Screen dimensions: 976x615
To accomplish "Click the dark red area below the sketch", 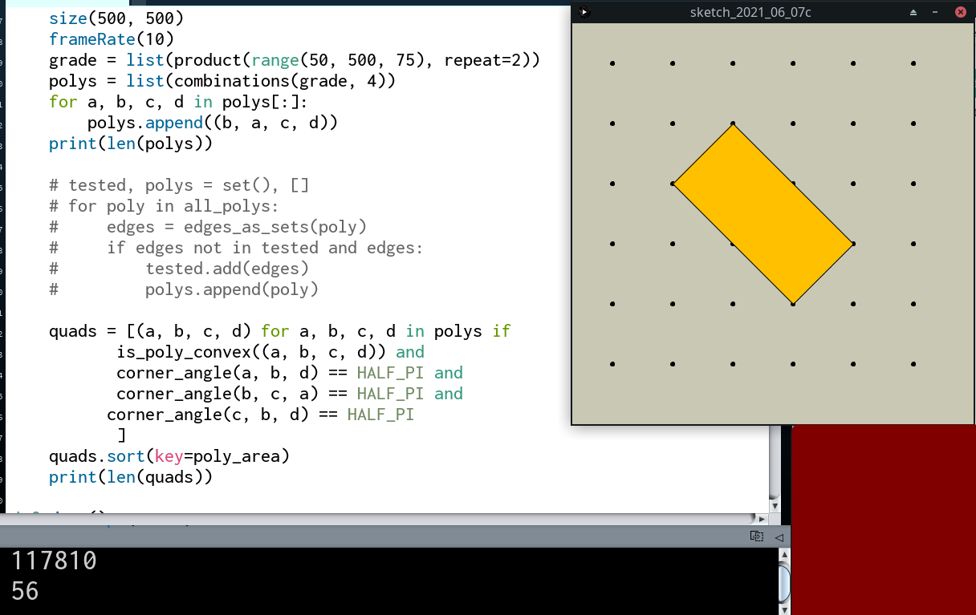I will tap(883, 521).
